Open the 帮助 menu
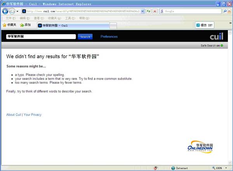Viewport: 233px width, 171px height. 84,18
